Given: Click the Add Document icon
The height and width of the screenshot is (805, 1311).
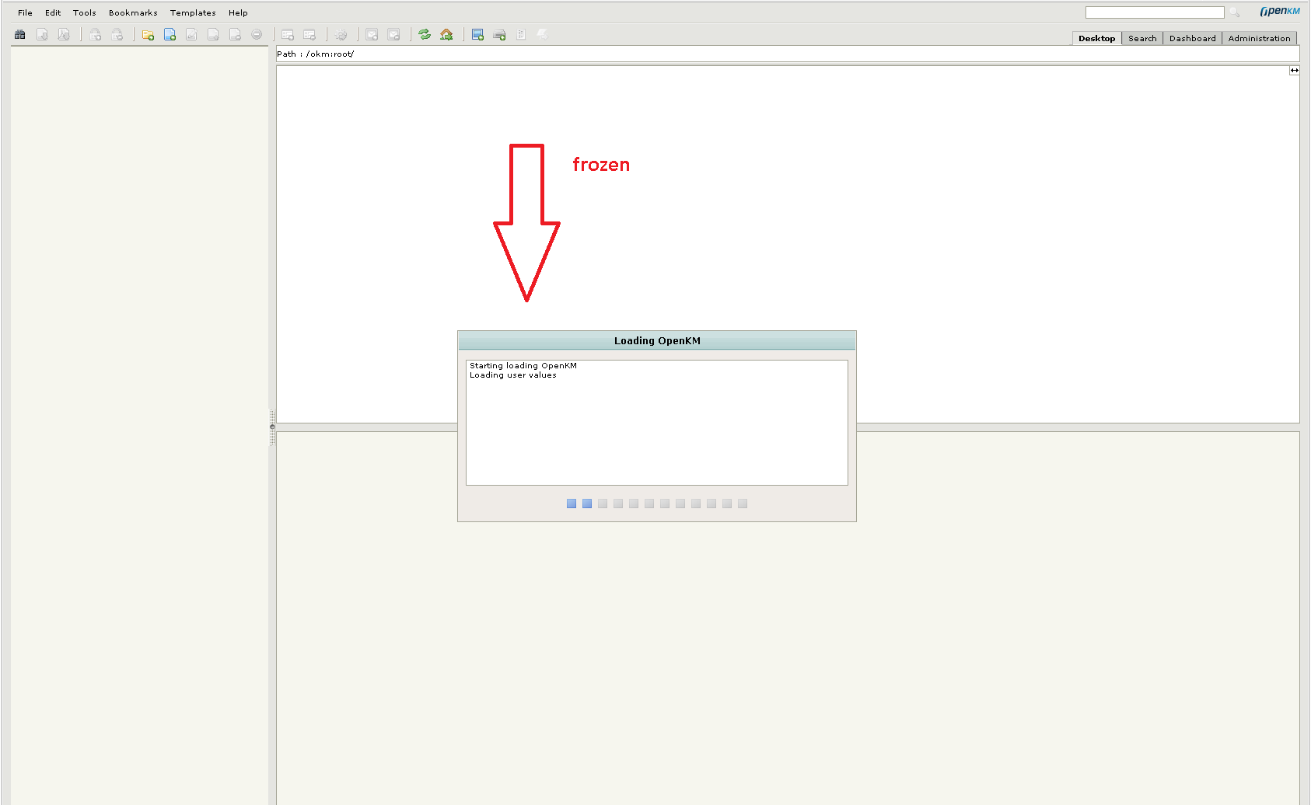Looking at the screenshot, I should (x=170, y=34).
